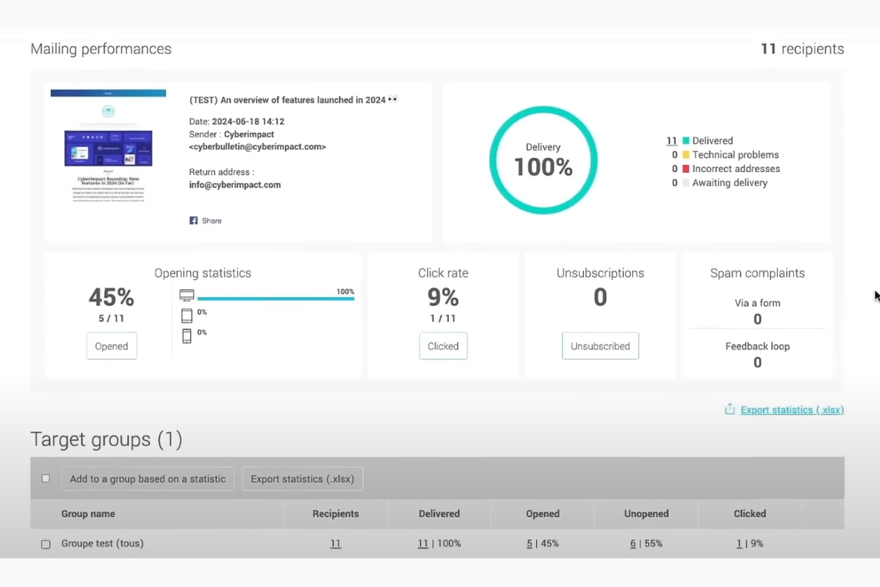Click the yellow Technical problems legend square

pos(686,155)
